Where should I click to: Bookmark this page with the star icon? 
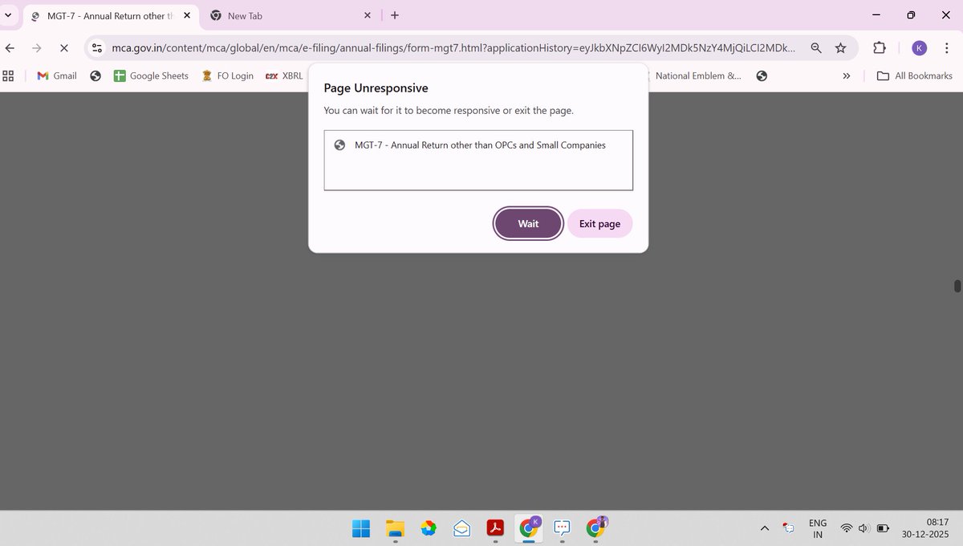pos(840,48)
